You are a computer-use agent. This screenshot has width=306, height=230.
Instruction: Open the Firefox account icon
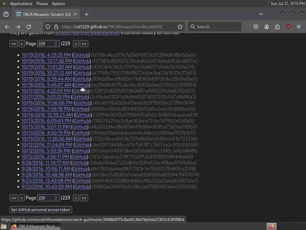(267, 27)
